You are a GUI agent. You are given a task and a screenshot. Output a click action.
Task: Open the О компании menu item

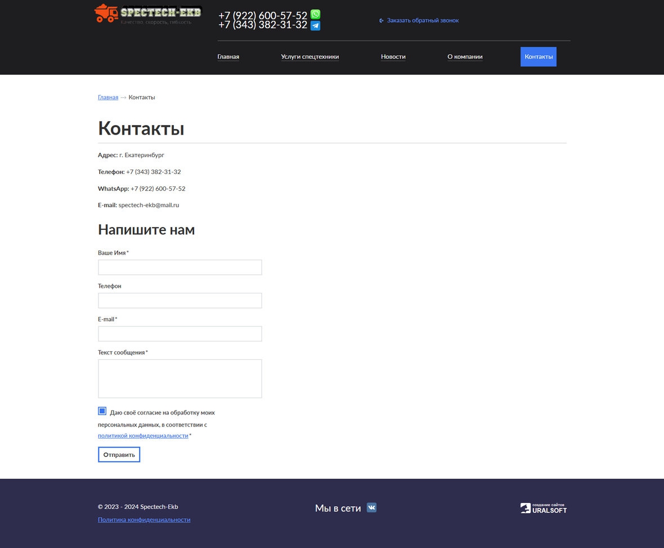point(465,57)
